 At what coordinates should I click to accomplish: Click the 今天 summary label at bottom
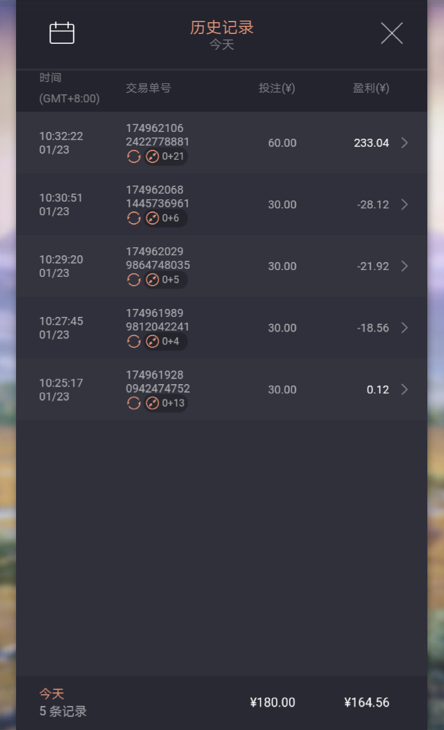(x=52, y=694)
